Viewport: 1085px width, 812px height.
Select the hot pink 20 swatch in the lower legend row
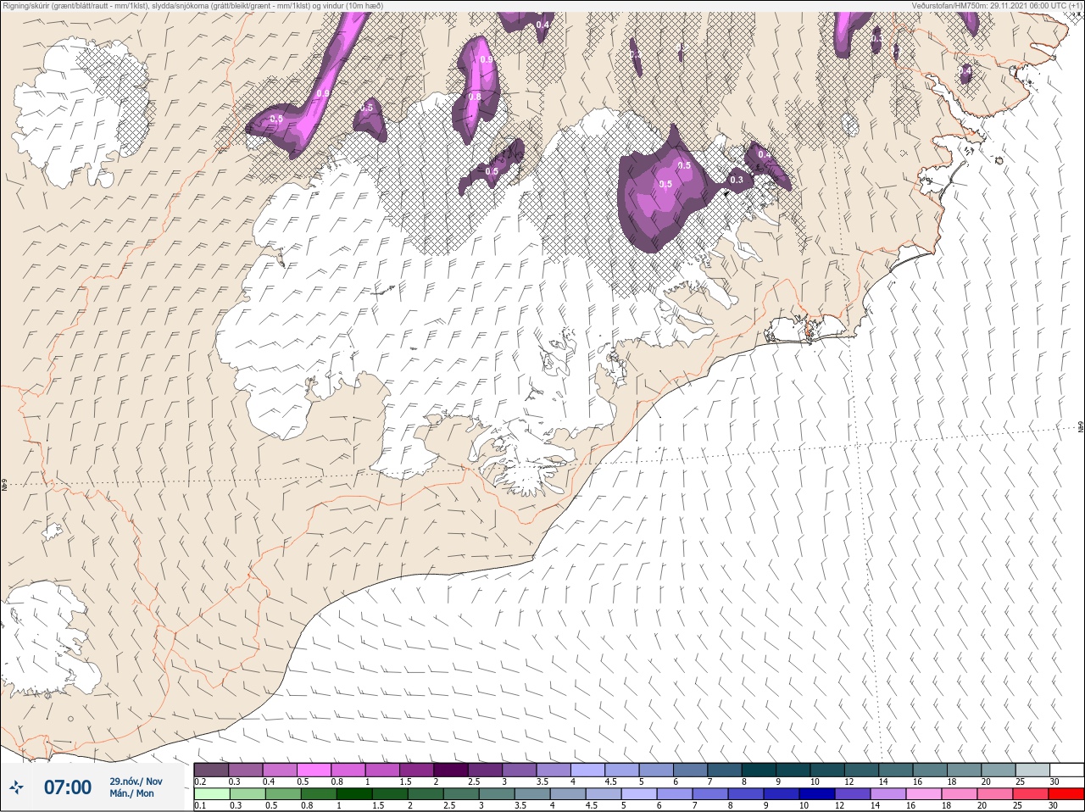pyautogui.click(x=994, y=794)
